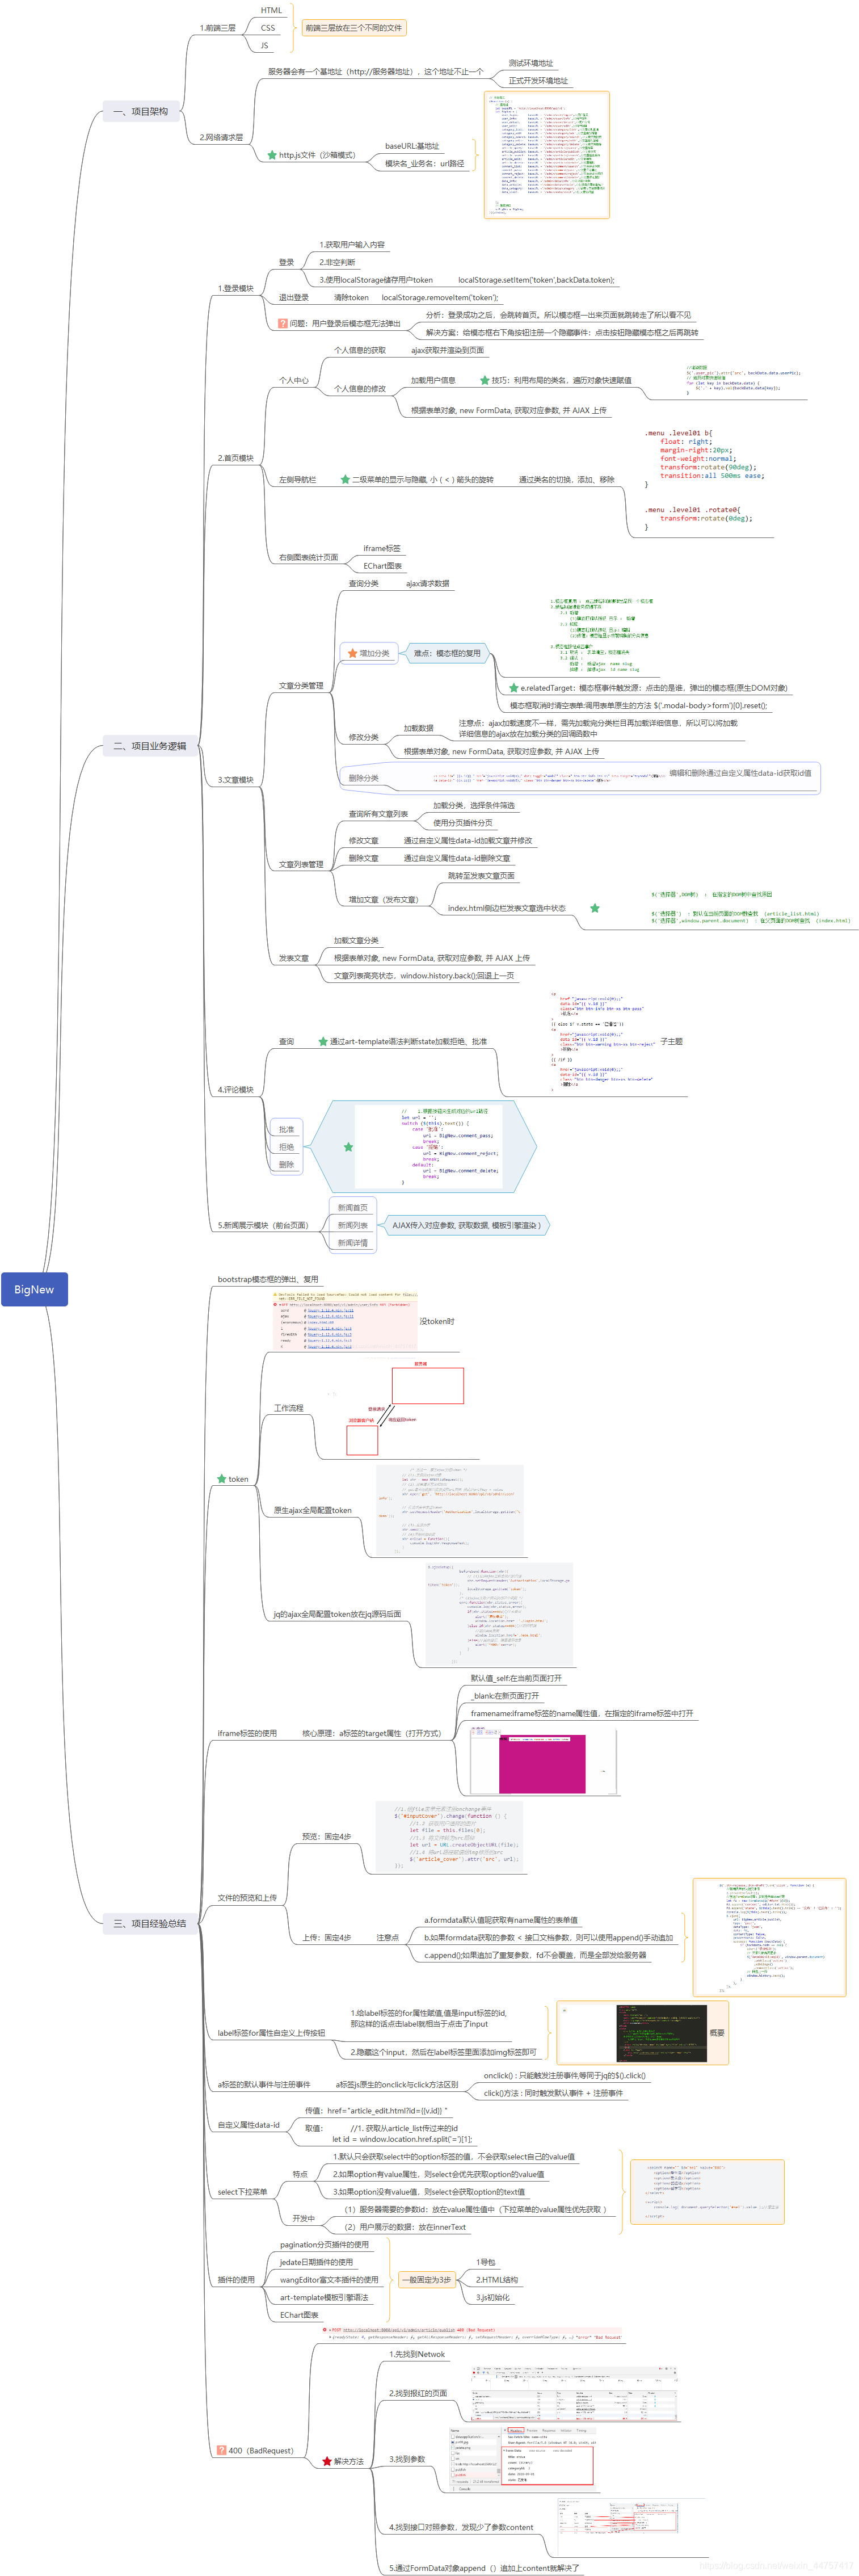
Task: Click the green star beside 二级菜单的显示与隐藏
Action: 345,480
